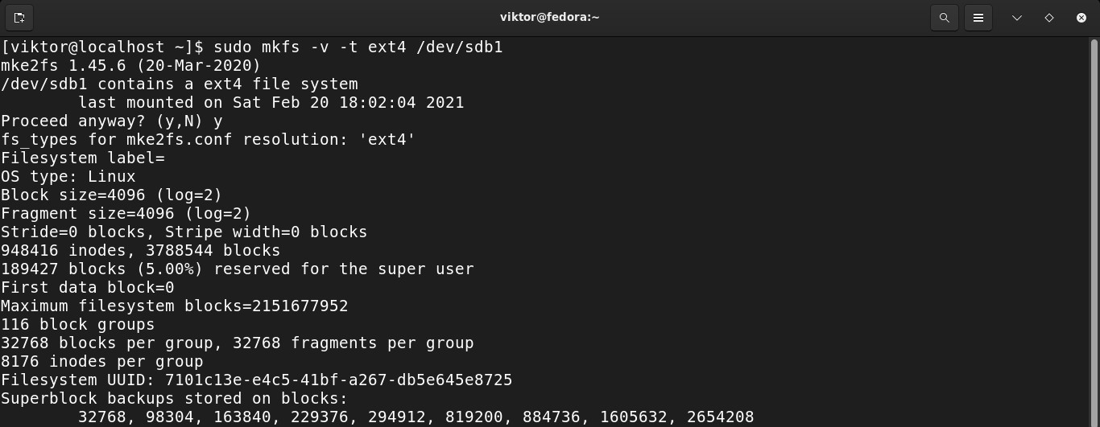
Task: Click the mke2fs 1.45.6 version line
Action: [130, 65]
